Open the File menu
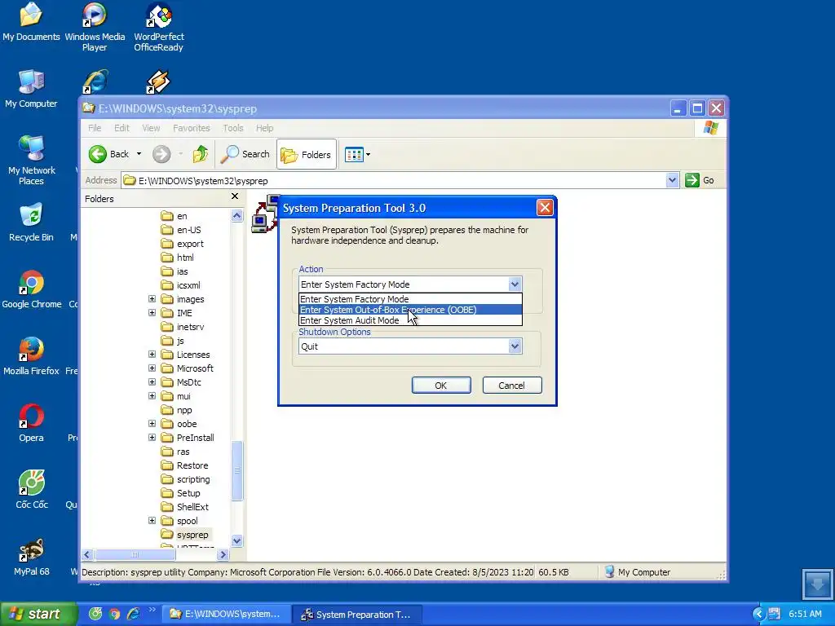 95,128
